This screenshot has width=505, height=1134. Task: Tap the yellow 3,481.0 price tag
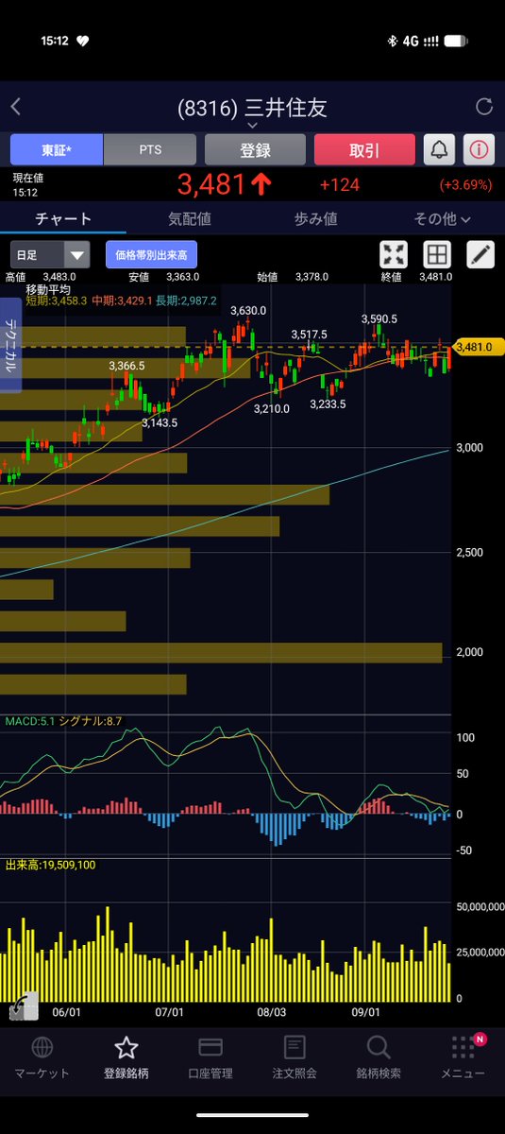[480, 347]
